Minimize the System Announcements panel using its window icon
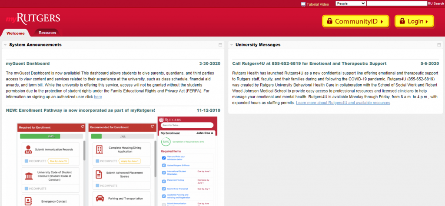The width and height of the screenshot is (445, 206). (x=220, y=45)
